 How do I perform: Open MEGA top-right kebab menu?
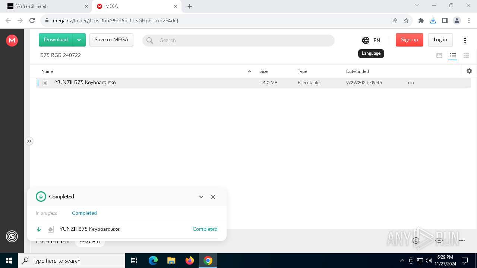(465, 40)
